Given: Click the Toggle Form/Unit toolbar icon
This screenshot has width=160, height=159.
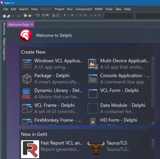Looking at the screenshot, I should (13, 16).
